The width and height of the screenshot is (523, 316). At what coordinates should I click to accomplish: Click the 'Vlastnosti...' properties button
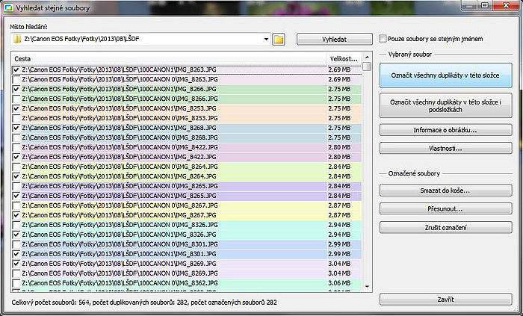click(445, 148)
